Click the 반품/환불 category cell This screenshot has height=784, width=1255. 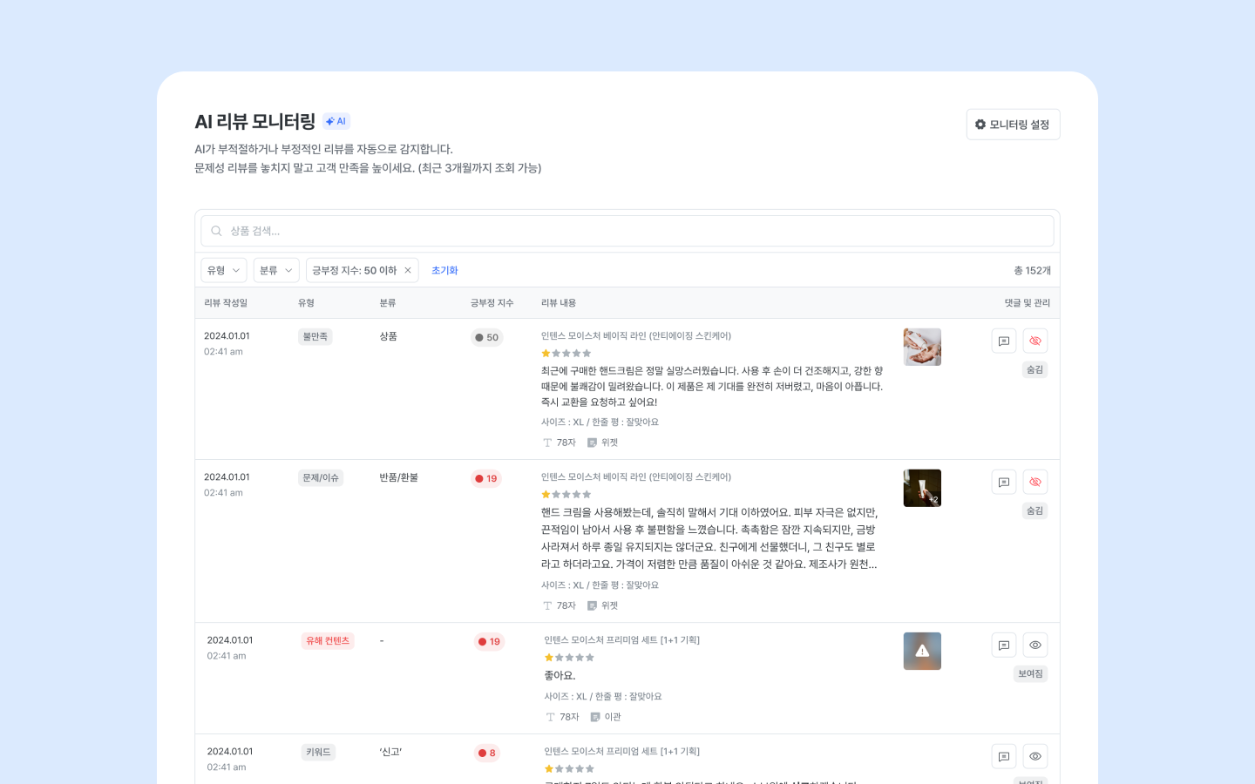coord(398,477)
